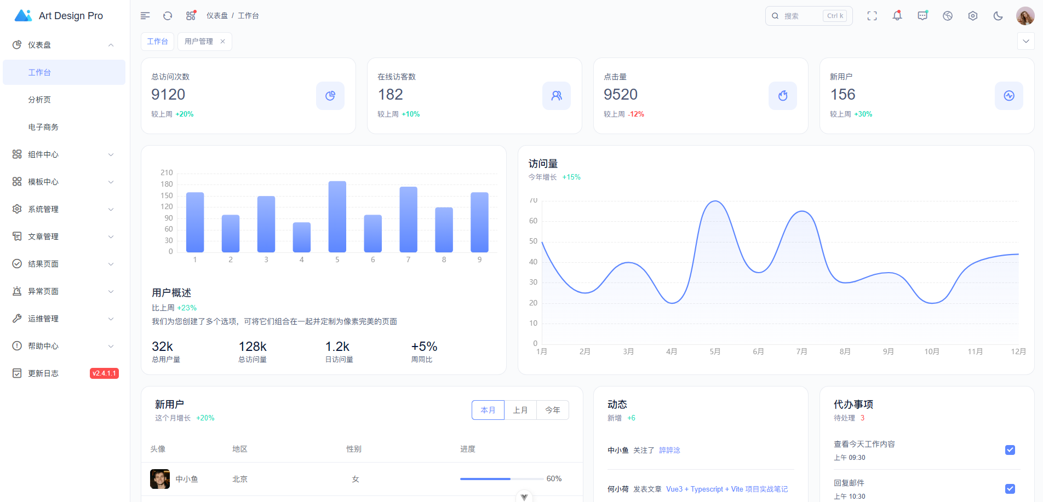Expand the 结果页面 menu
1043x502 pixels.
pyautogui.click(x=111, y=264)
